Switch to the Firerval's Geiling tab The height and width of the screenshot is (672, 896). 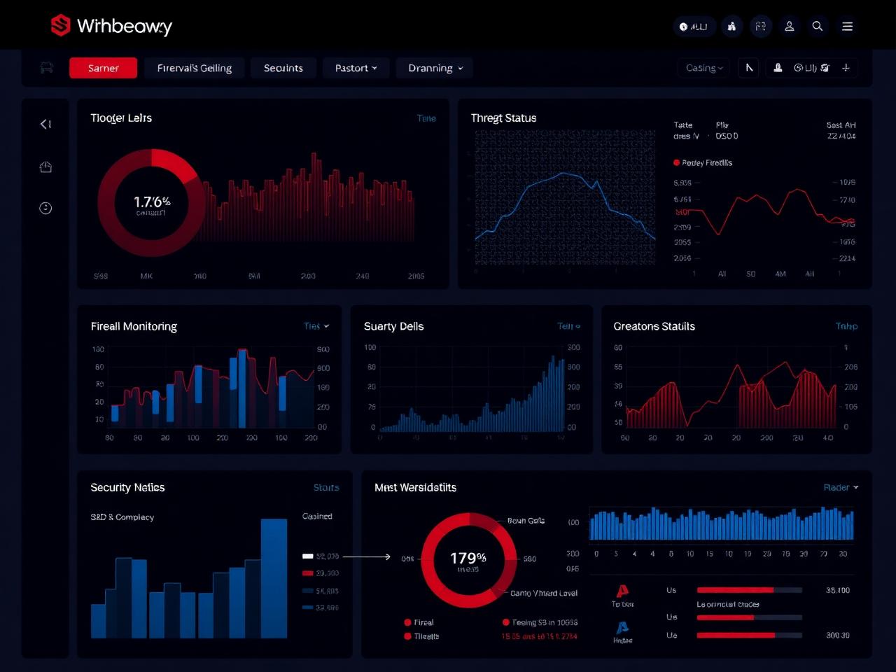coord(194,68)
